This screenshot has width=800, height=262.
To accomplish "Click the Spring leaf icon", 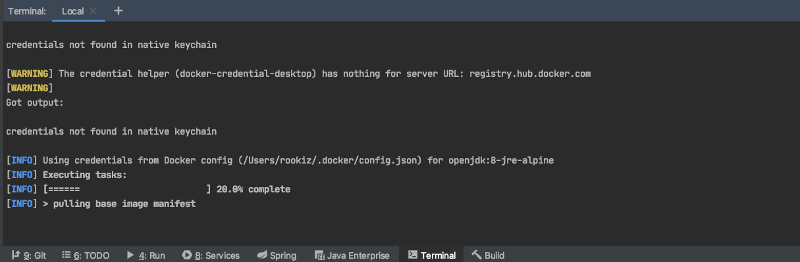I will [x=261, y=255].
